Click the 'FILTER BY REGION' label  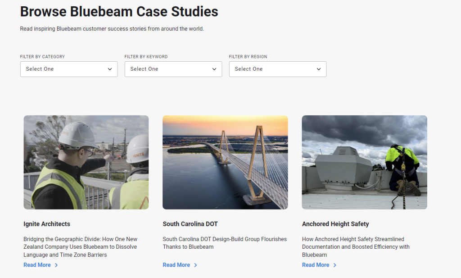(x=248, y=56)
